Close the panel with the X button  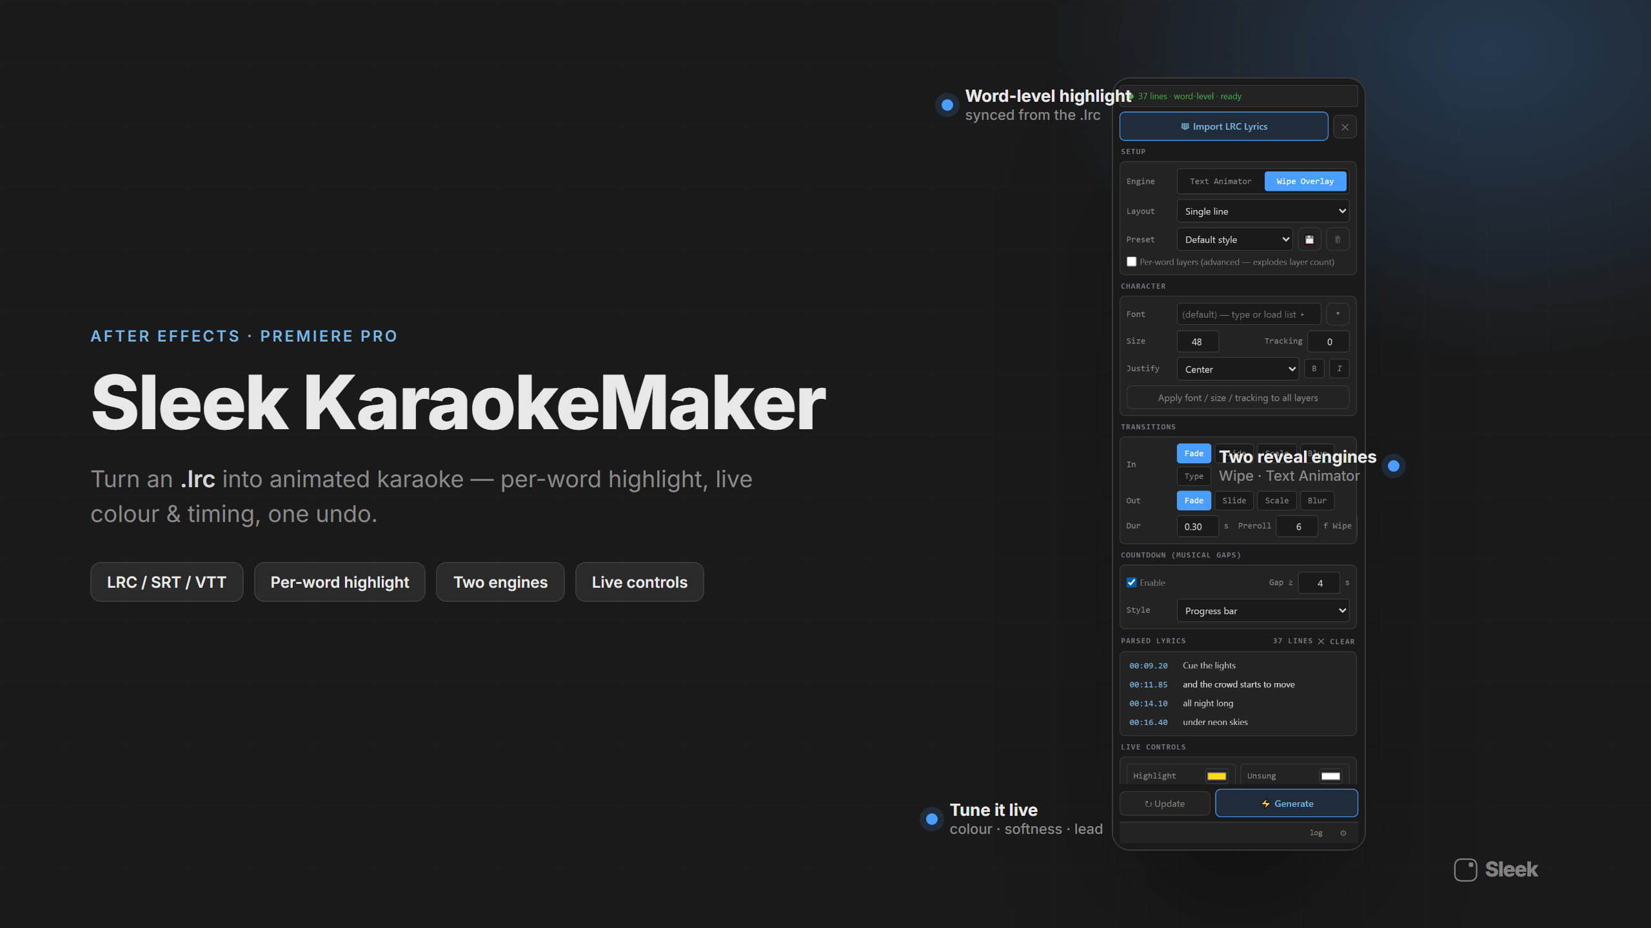[x=1345, y=127]
